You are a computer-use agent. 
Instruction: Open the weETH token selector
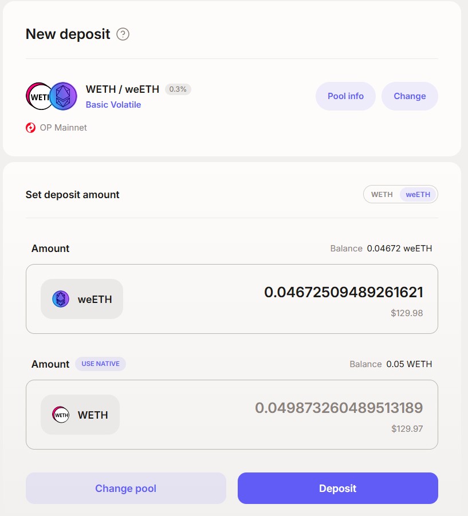[x=82, y=299]
